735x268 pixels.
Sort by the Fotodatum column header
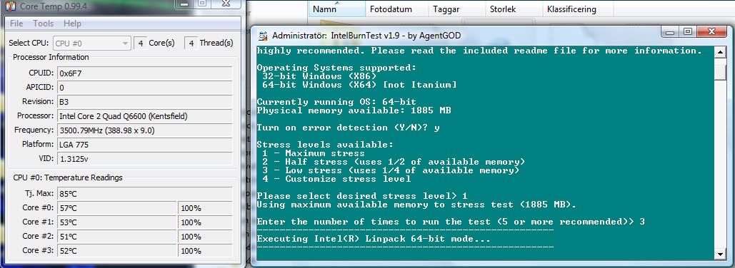coord(397,9)
